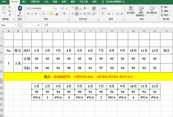
Task: Increase font size with larger A icon
Action: [63, 8]
